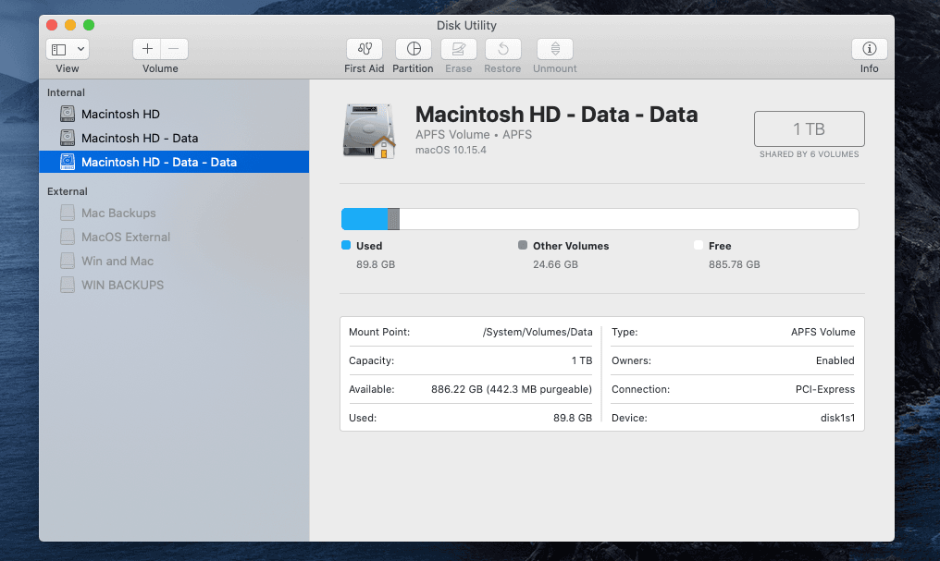The image size is (940, 561).
Task: Click the large hard drive home icon
Action: (369, 131)
